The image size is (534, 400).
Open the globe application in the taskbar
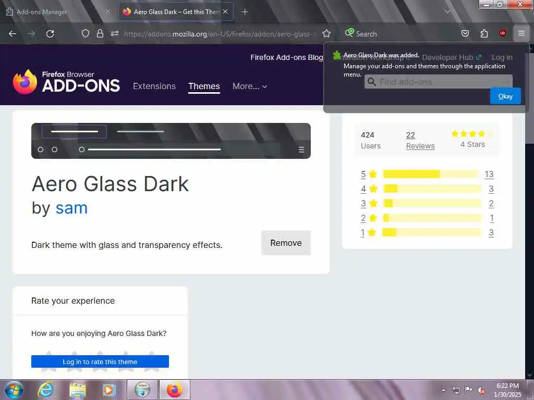point(142,390)
